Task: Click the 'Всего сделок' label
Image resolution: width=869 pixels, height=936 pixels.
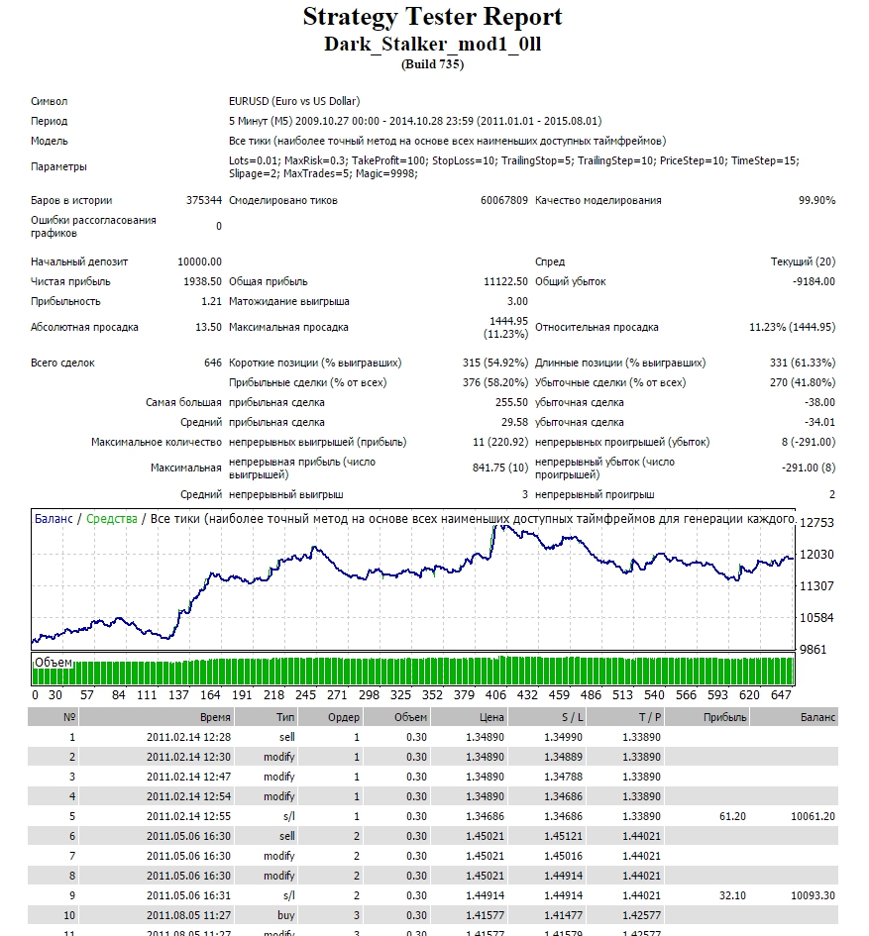Action: click(x=62, y=363)
